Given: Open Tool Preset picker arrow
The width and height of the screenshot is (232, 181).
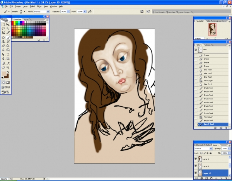Looking at the screenshot, I should 9,12.
